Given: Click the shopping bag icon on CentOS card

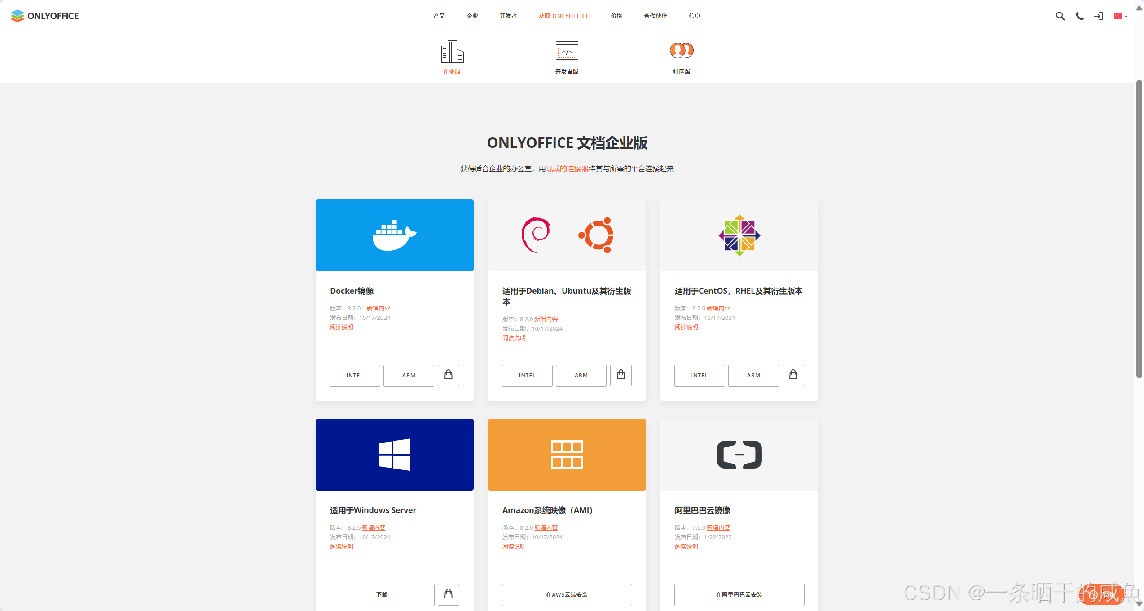Looking at the screenshot, I should click(x=793, y=375).
